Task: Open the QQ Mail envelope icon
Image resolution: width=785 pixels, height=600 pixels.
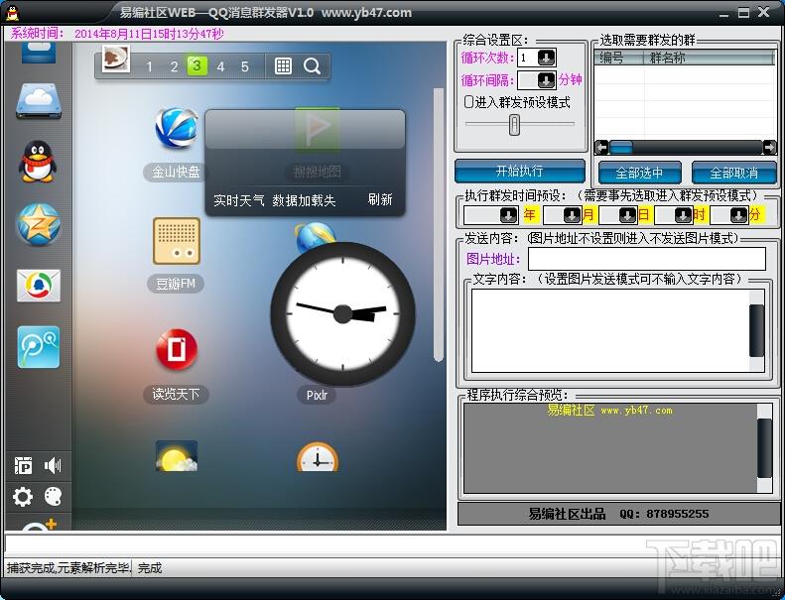Action: click(39, 286)
